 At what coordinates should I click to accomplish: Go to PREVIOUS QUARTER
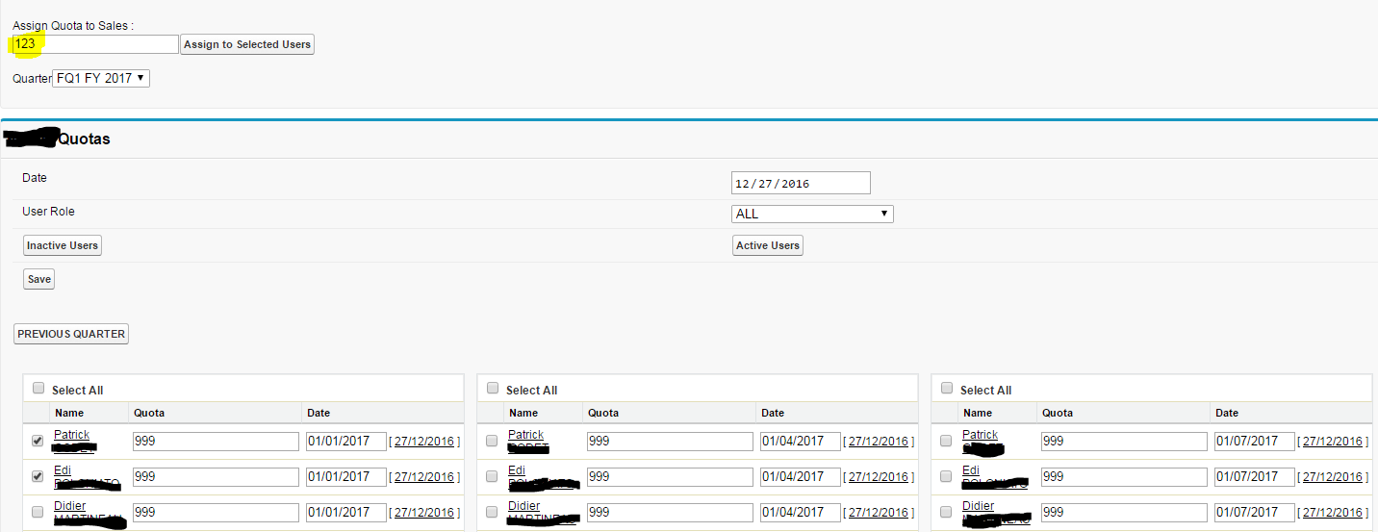coord(71,334)
